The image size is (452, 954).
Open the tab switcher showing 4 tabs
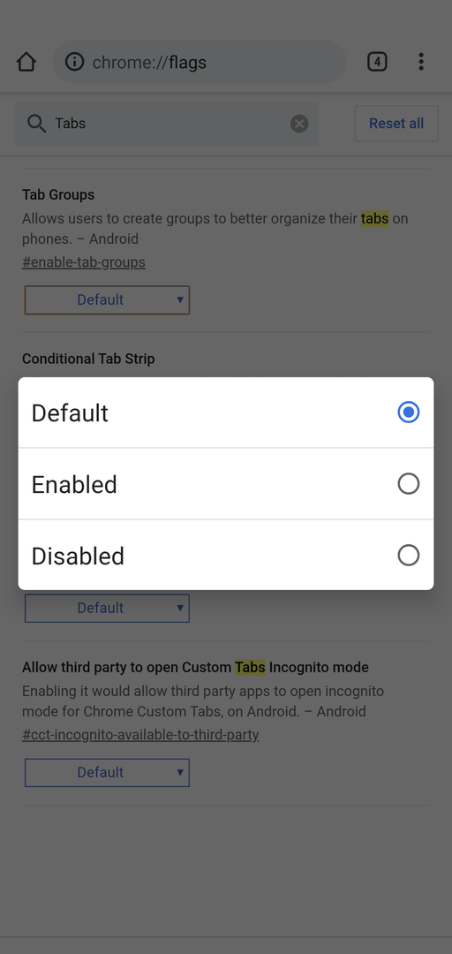(377, 62)
